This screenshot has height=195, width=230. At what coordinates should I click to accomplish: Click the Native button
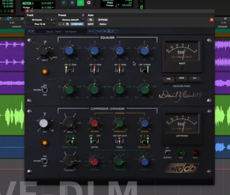pos(103,24)
